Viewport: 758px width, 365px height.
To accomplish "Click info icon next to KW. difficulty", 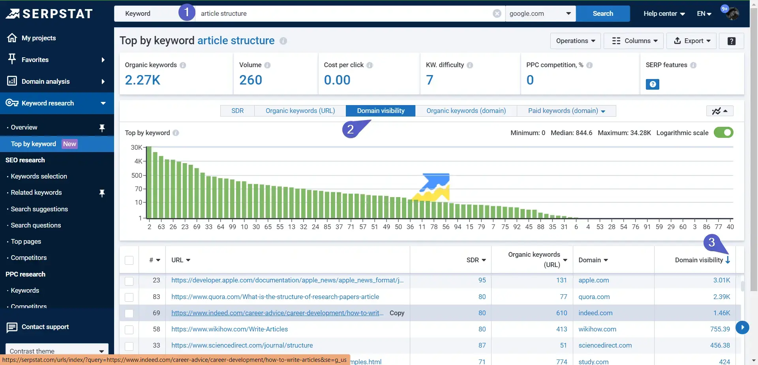I will 470,65.
